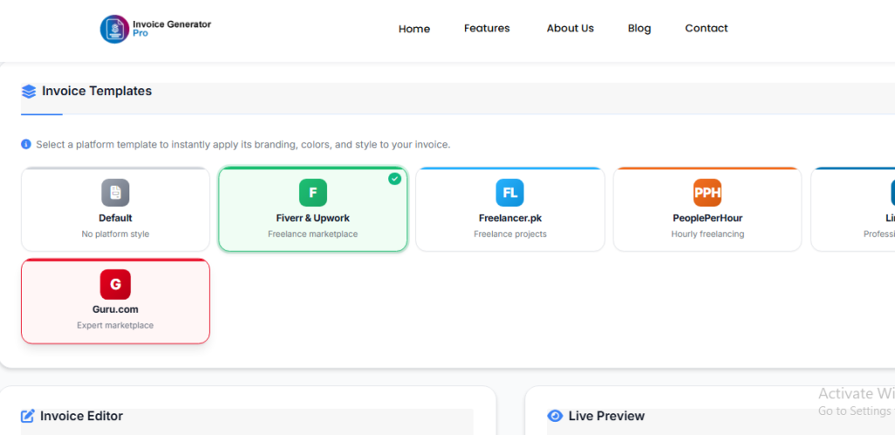Click the 'Freelance projects' caption
895x435 pixels.
point(510,234)
